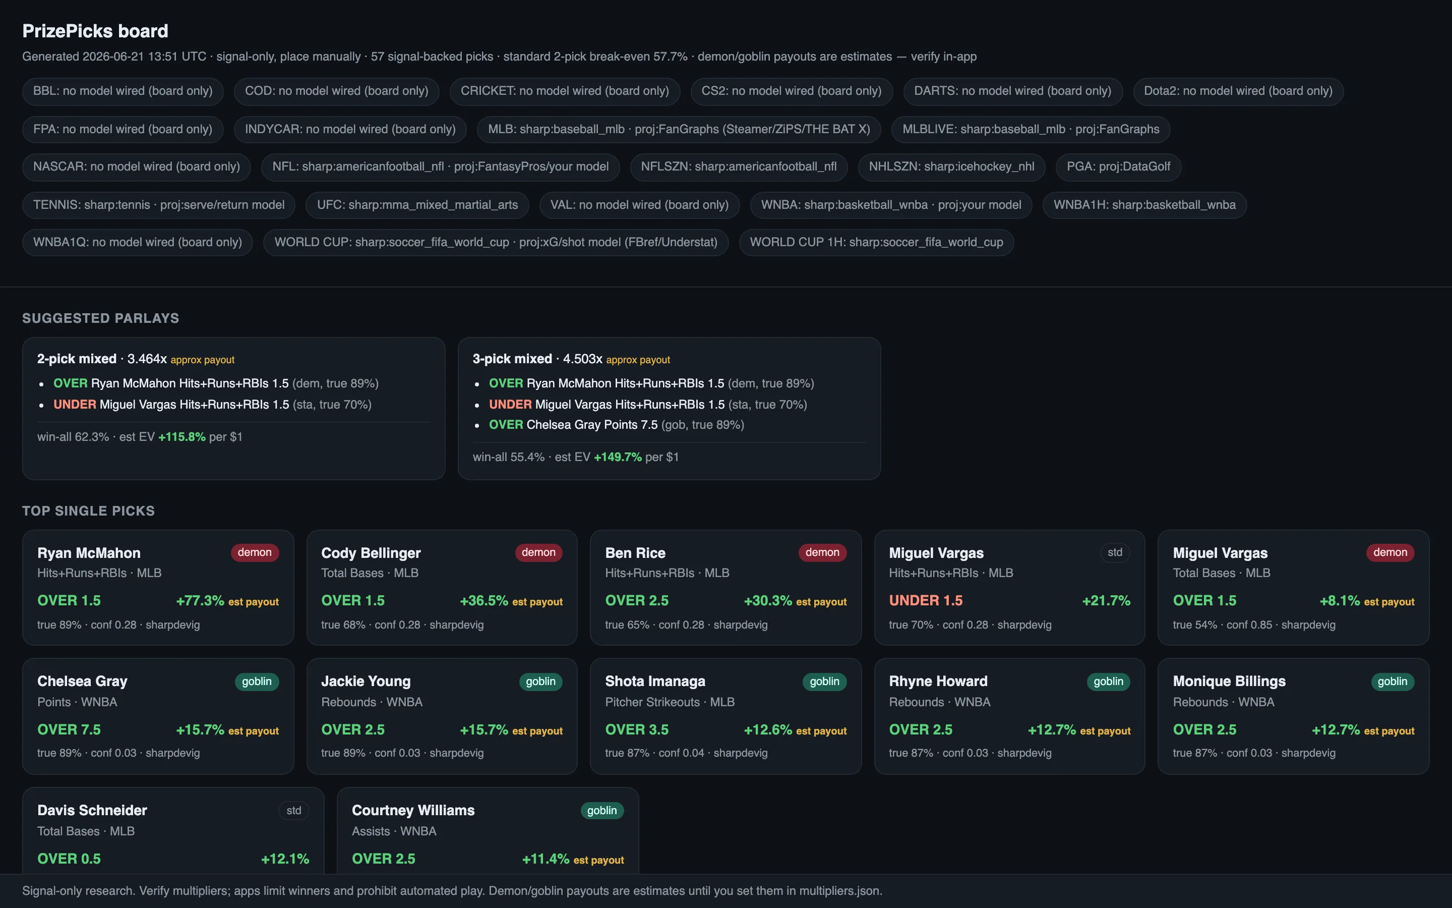Select the FPA no model wired chip
Screen dimensions: 1452x908
point(123,129)
